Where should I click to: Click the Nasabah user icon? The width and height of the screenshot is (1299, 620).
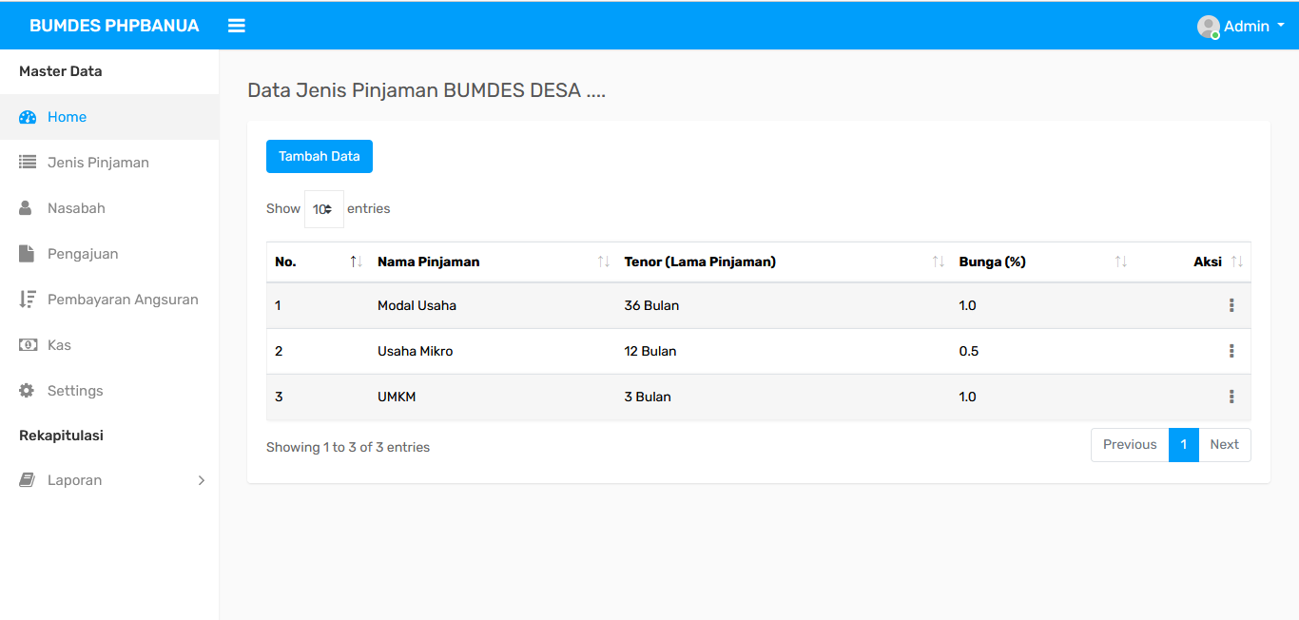(27, 208)
